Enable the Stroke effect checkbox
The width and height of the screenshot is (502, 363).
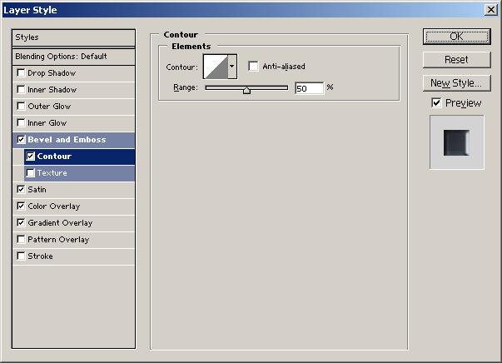click(x=21, y=256)
